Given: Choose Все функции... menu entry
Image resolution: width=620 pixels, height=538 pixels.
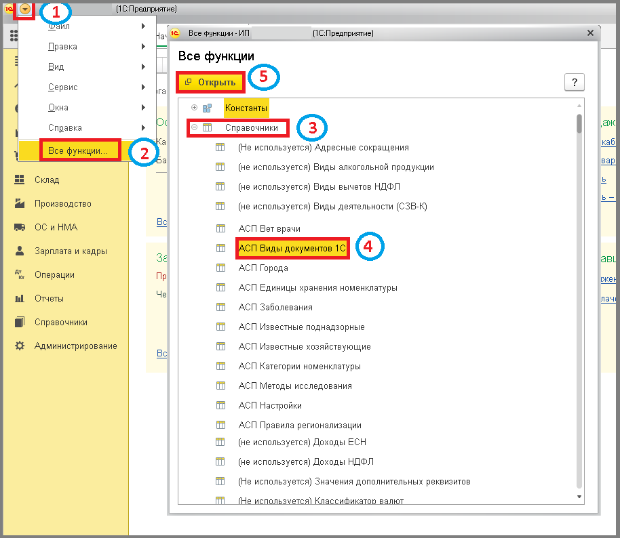Looking at the screenshot, I should click(x=78, y=150).
